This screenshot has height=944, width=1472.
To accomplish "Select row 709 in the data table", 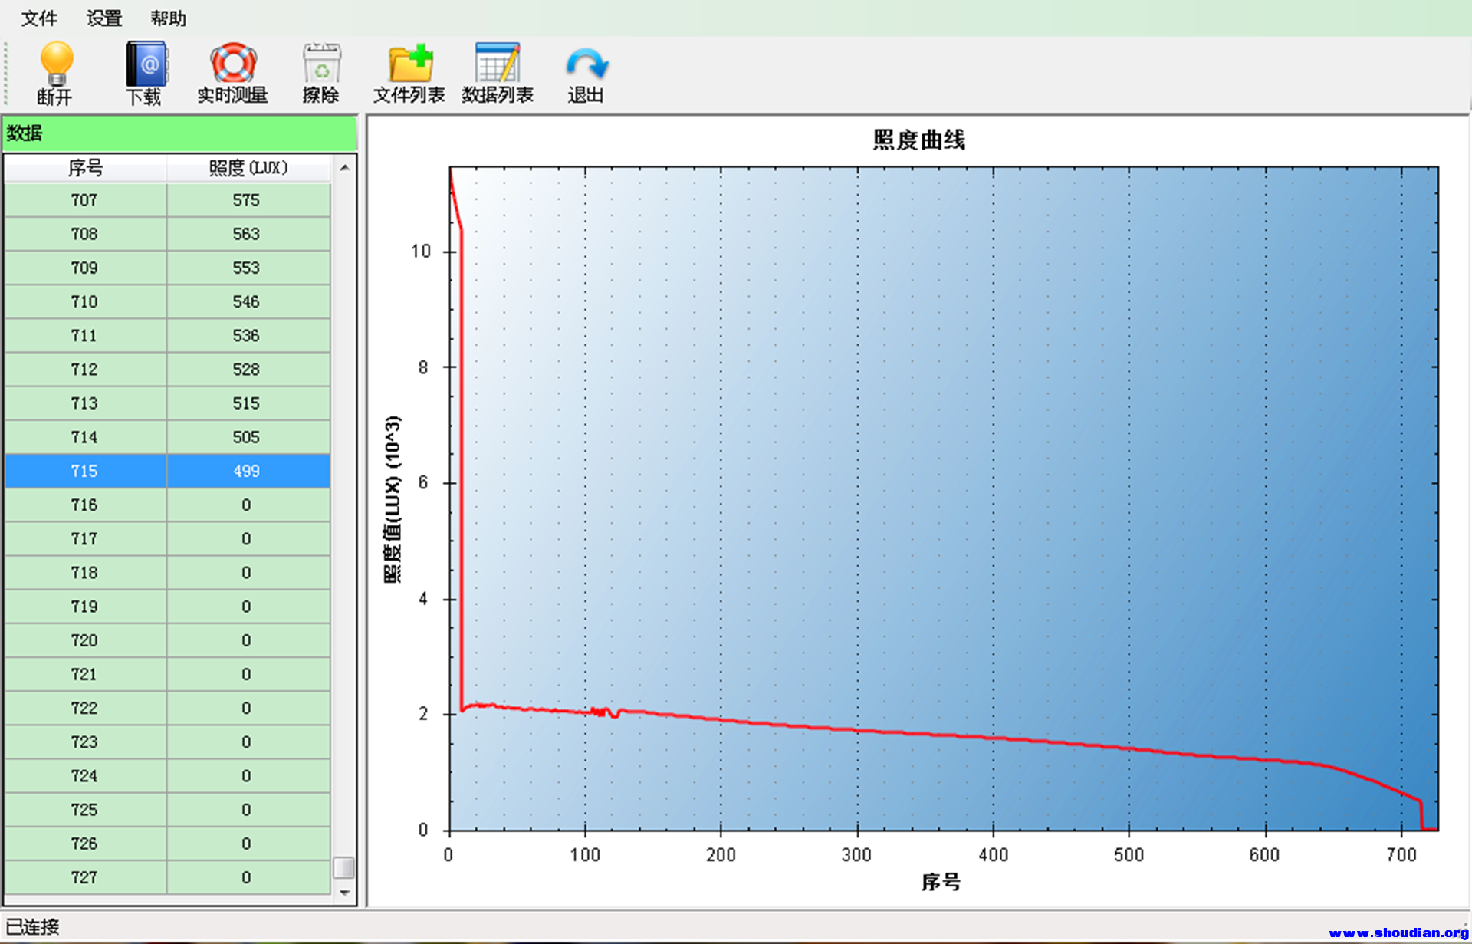I will tap(168, 268).
